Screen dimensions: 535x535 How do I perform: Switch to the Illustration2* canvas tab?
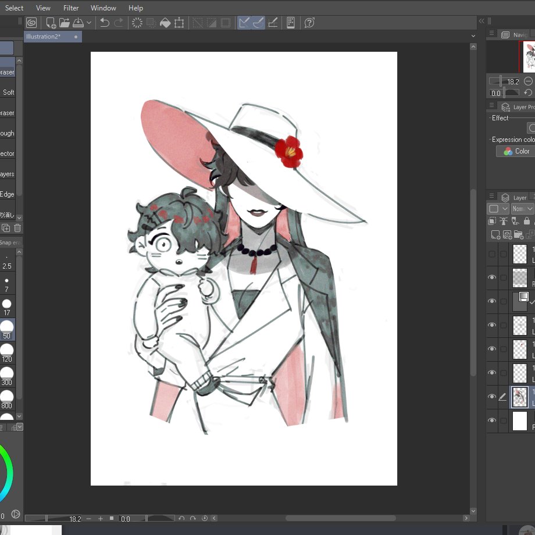click(52, 37)
